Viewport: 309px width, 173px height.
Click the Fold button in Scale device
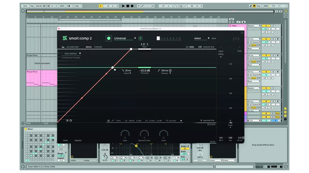(x=61, y=149)
